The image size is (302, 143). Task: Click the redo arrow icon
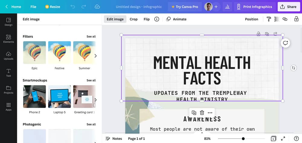click(84, 7)
